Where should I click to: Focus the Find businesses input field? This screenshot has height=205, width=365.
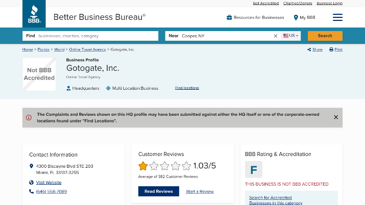click(90, 36)
